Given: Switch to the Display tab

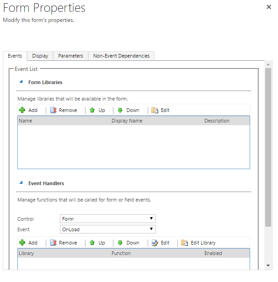Looking at the screenshot, I should [40, 56].
